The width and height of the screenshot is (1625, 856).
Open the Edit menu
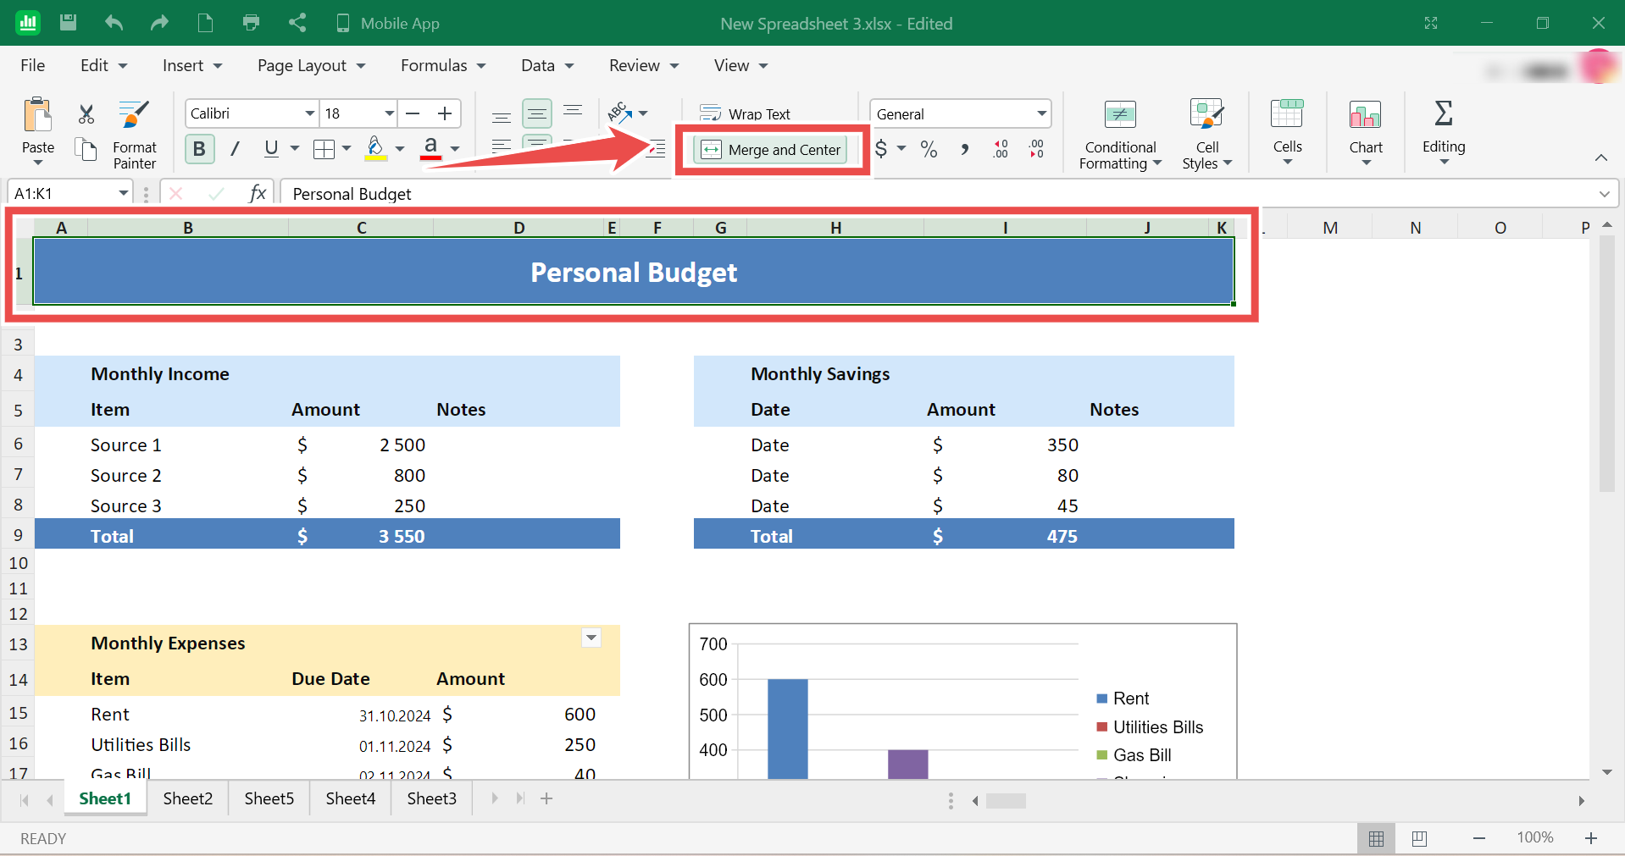(103, 65)
